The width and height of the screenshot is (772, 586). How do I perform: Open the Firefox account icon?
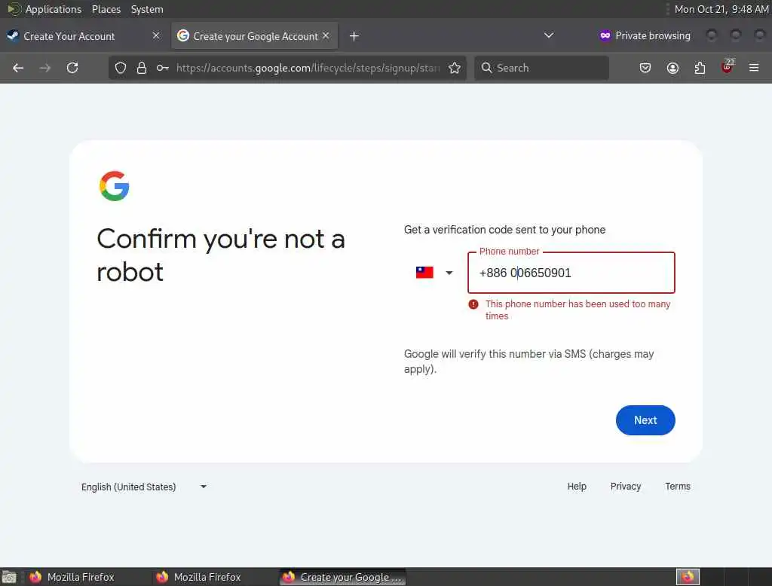(x=672, y=68)
